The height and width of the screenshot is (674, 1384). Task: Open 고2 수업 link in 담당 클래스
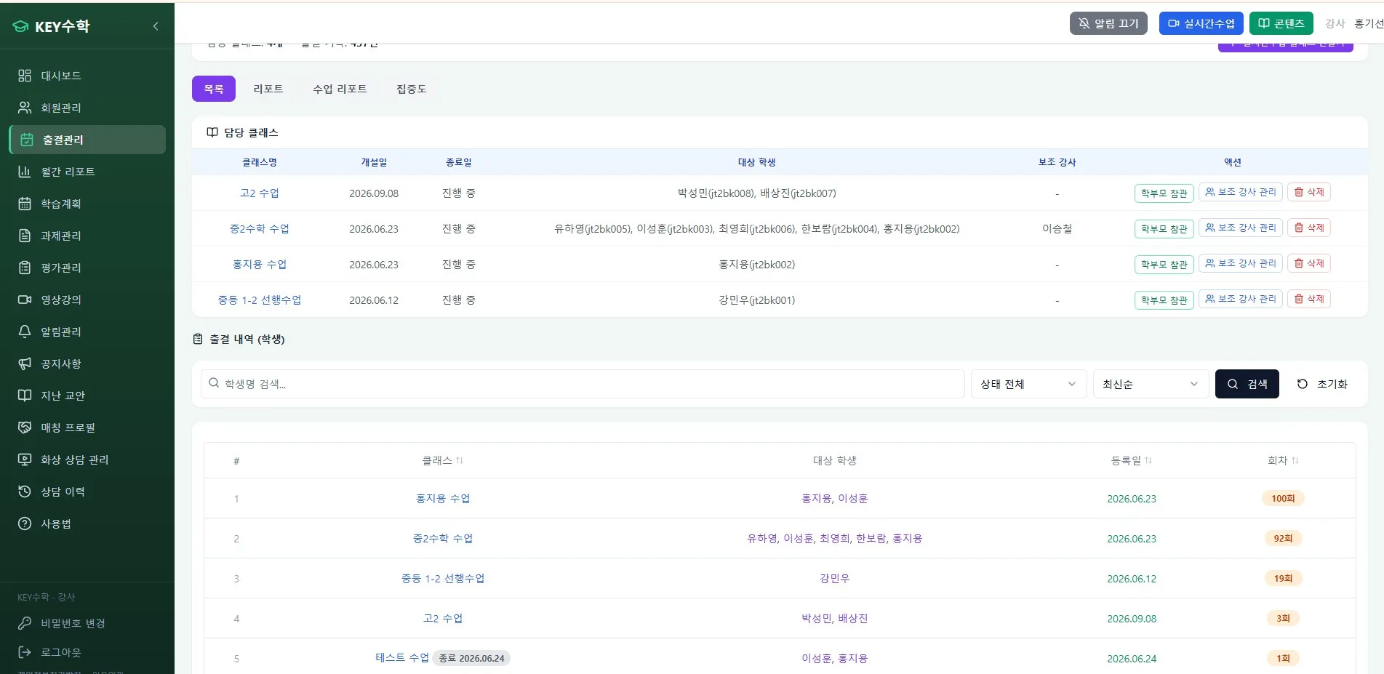pyautogui.click(x=260, y=193)
